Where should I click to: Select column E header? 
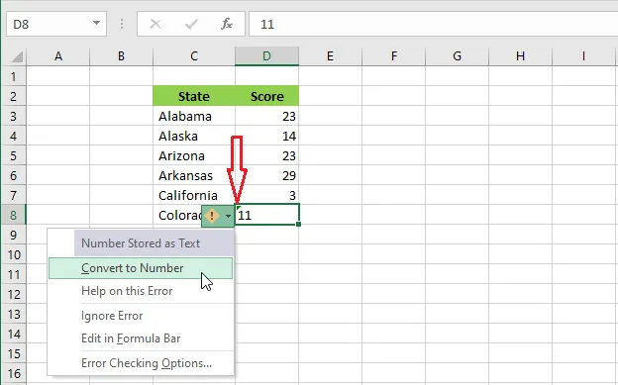pos(330,56)
